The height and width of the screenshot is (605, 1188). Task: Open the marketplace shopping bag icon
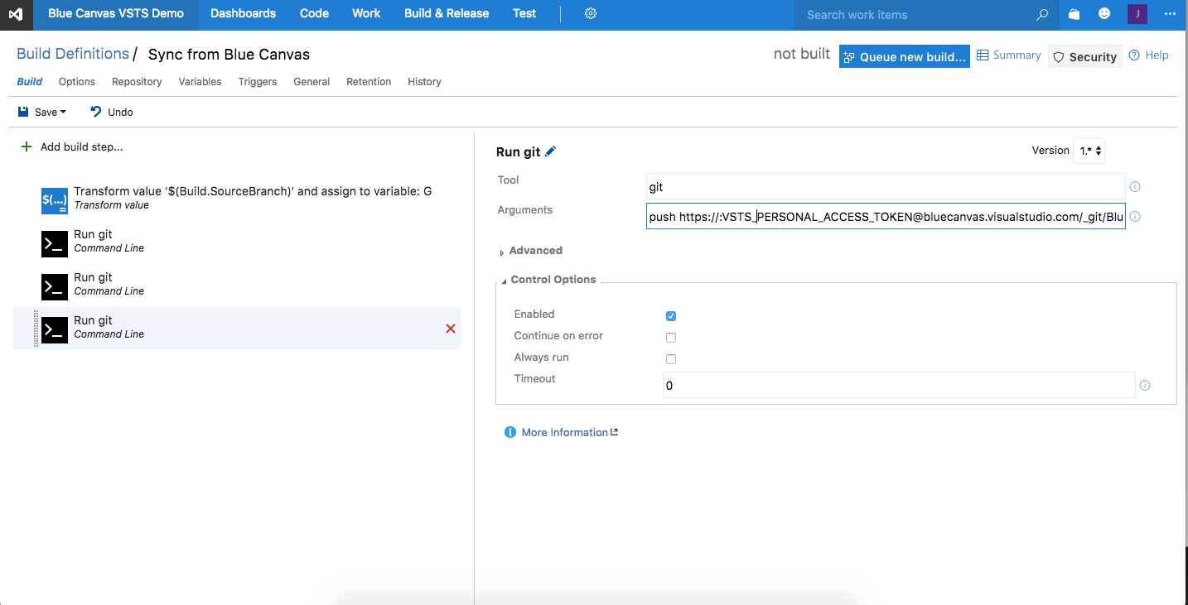pos(1075,14)
